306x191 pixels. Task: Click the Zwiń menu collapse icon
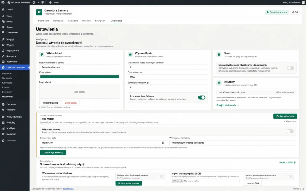tap(3, 141)
